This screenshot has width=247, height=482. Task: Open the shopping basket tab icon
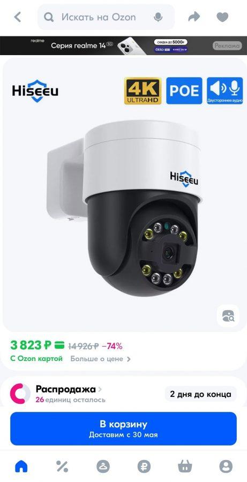[x=185, y=466]
